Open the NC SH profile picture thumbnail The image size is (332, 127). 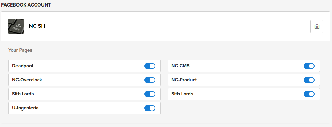tap(16, 26)
